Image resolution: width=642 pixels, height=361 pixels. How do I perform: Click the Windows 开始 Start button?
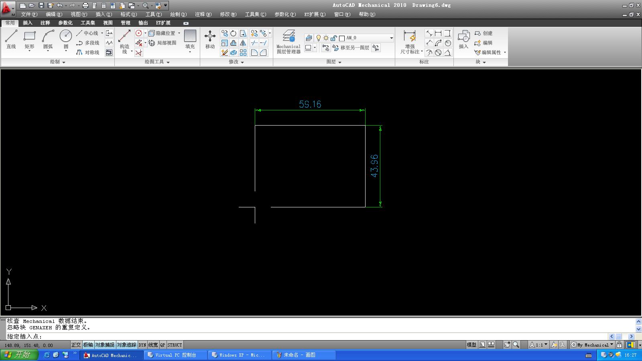tap(19, 355)
